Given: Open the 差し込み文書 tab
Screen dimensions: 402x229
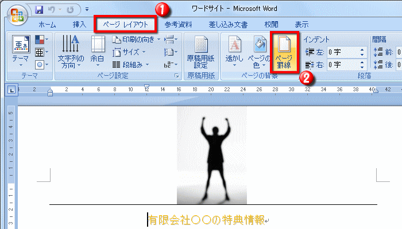Looking at the screenshot, I should 228,25.
